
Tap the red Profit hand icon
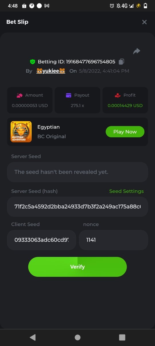117,95
